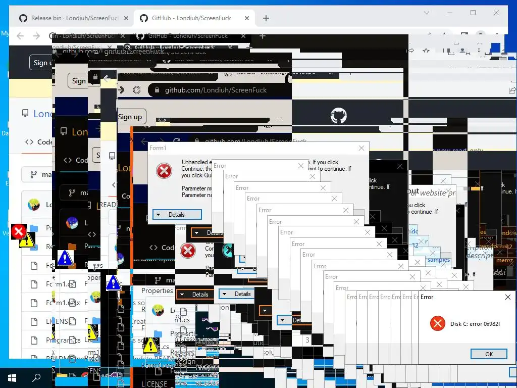517x388 pixels.
Task: Expand blue-outlined Details beside orange one
Action: coord(236,294)
